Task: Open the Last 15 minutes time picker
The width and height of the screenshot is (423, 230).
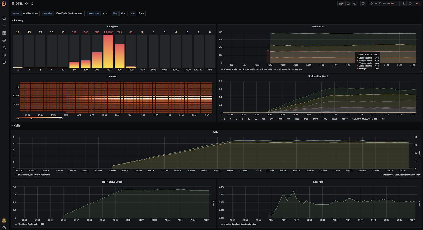Action: click(384, 4)
